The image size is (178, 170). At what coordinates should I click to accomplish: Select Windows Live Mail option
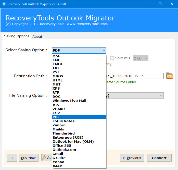point(79,101)
